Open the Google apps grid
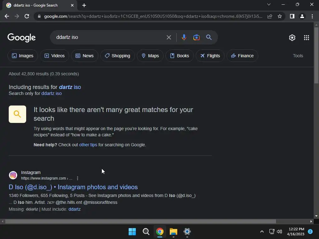Image resolution: width=319 pixels, height=239 pixels. pyautogui.click(x=307, y=38)
